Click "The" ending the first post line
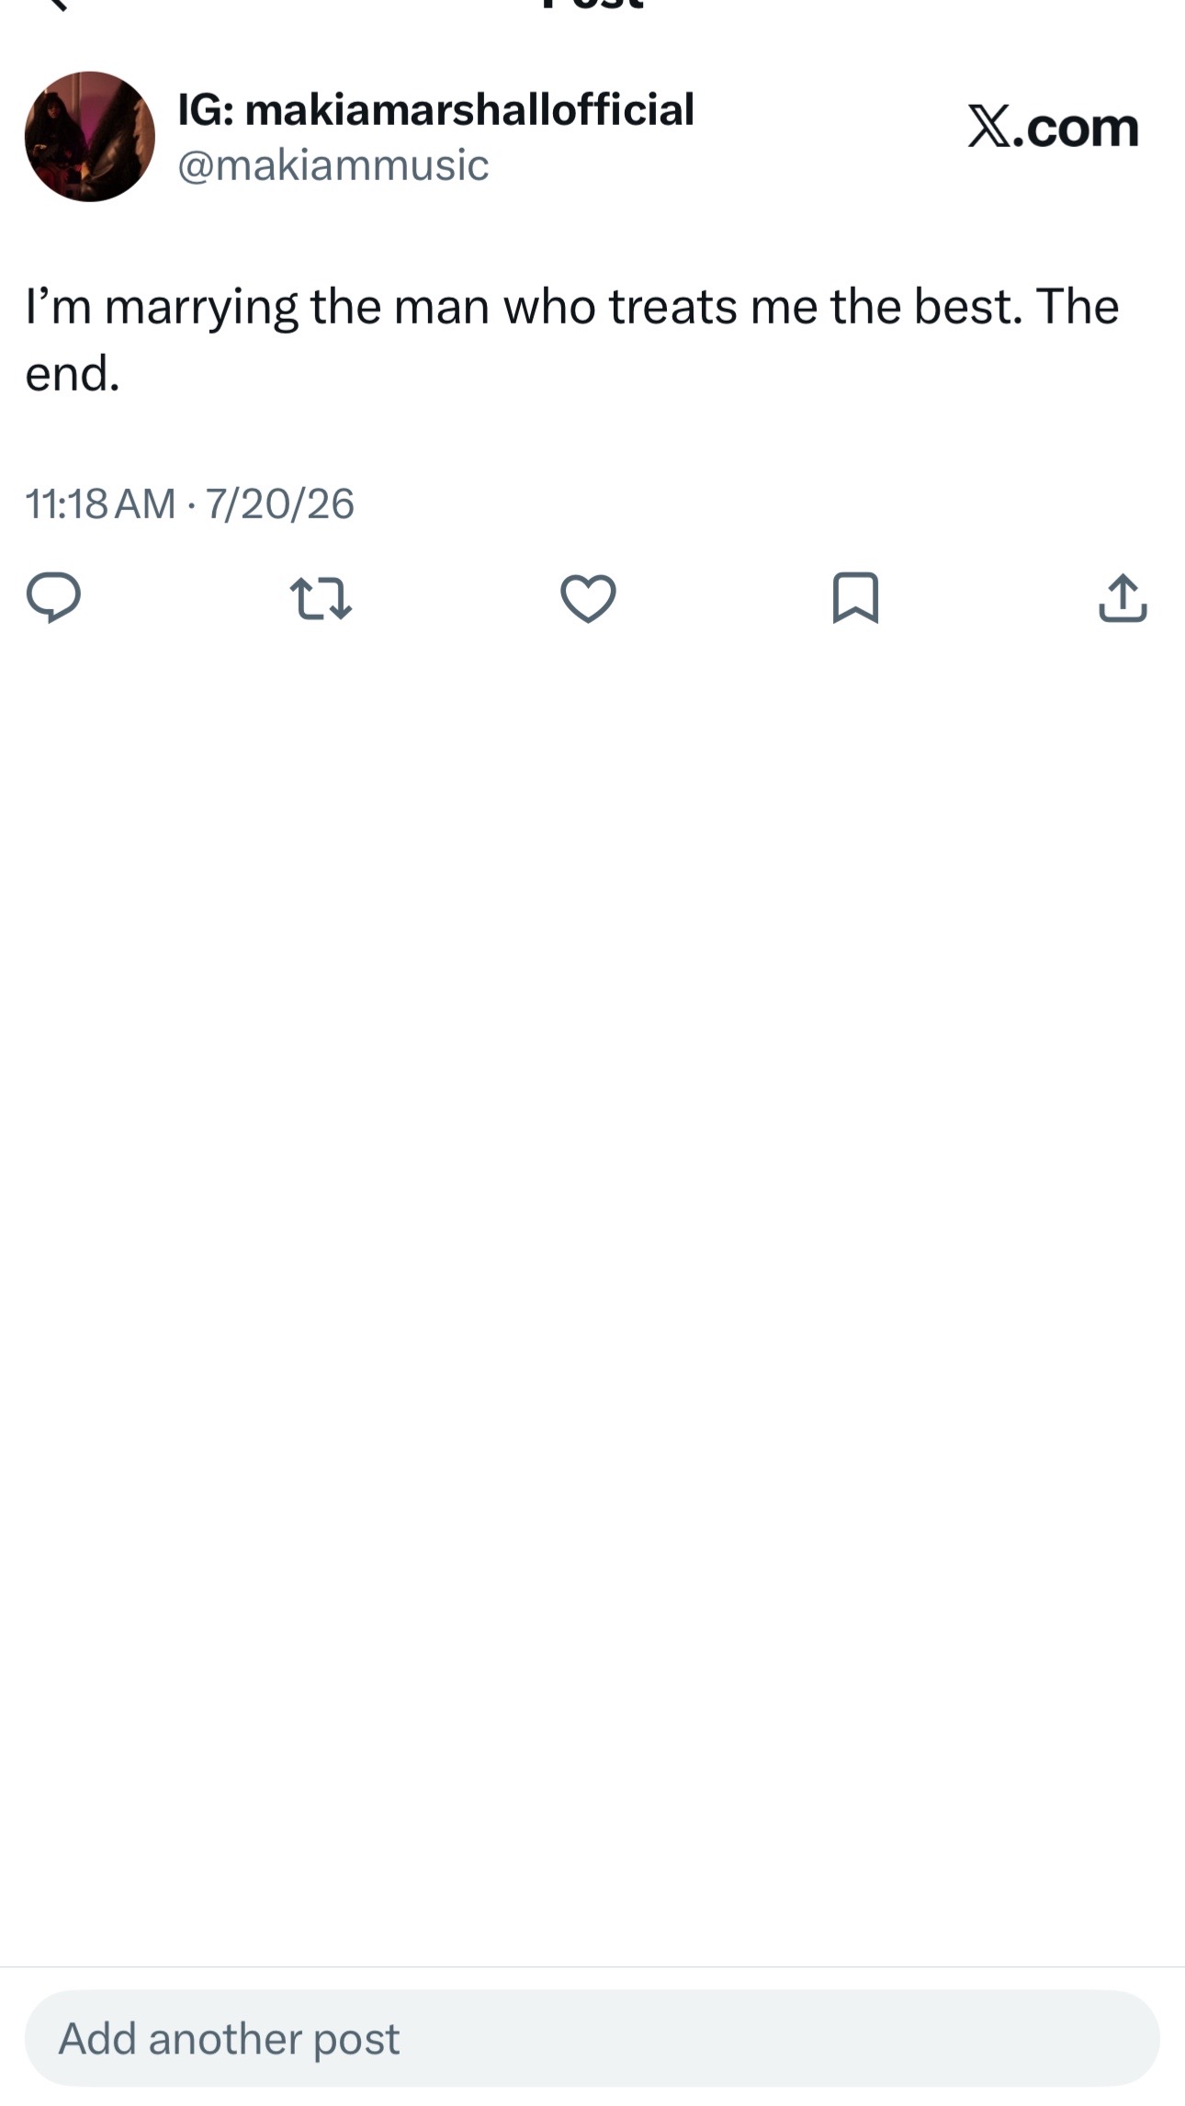1185x2106 pixels. click(1078, 306)
